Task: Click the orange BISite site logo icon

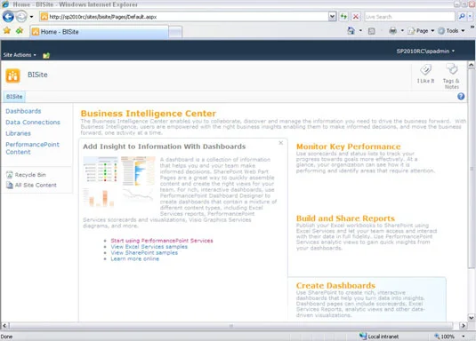Action: [x=12, y=75]
